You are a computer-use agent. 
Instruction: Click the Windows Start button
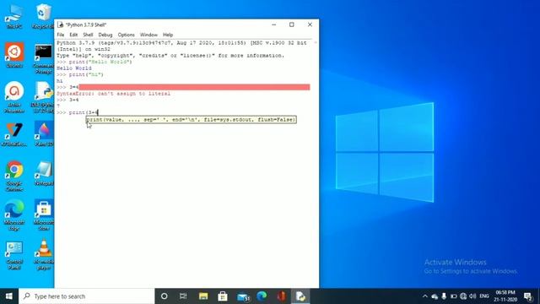point(9,296)
